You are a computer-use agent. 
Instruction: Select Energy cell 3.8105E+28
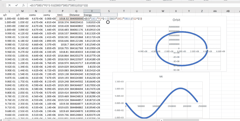92,26
